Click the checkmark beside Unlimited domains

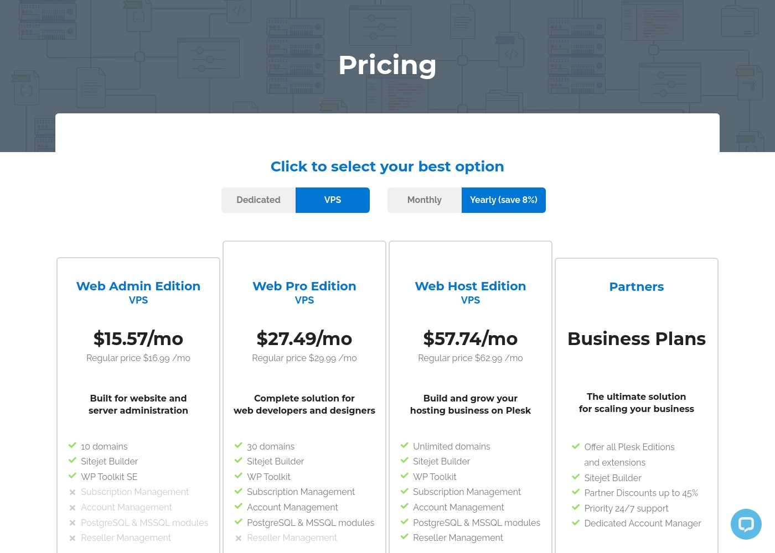point(405,445)
